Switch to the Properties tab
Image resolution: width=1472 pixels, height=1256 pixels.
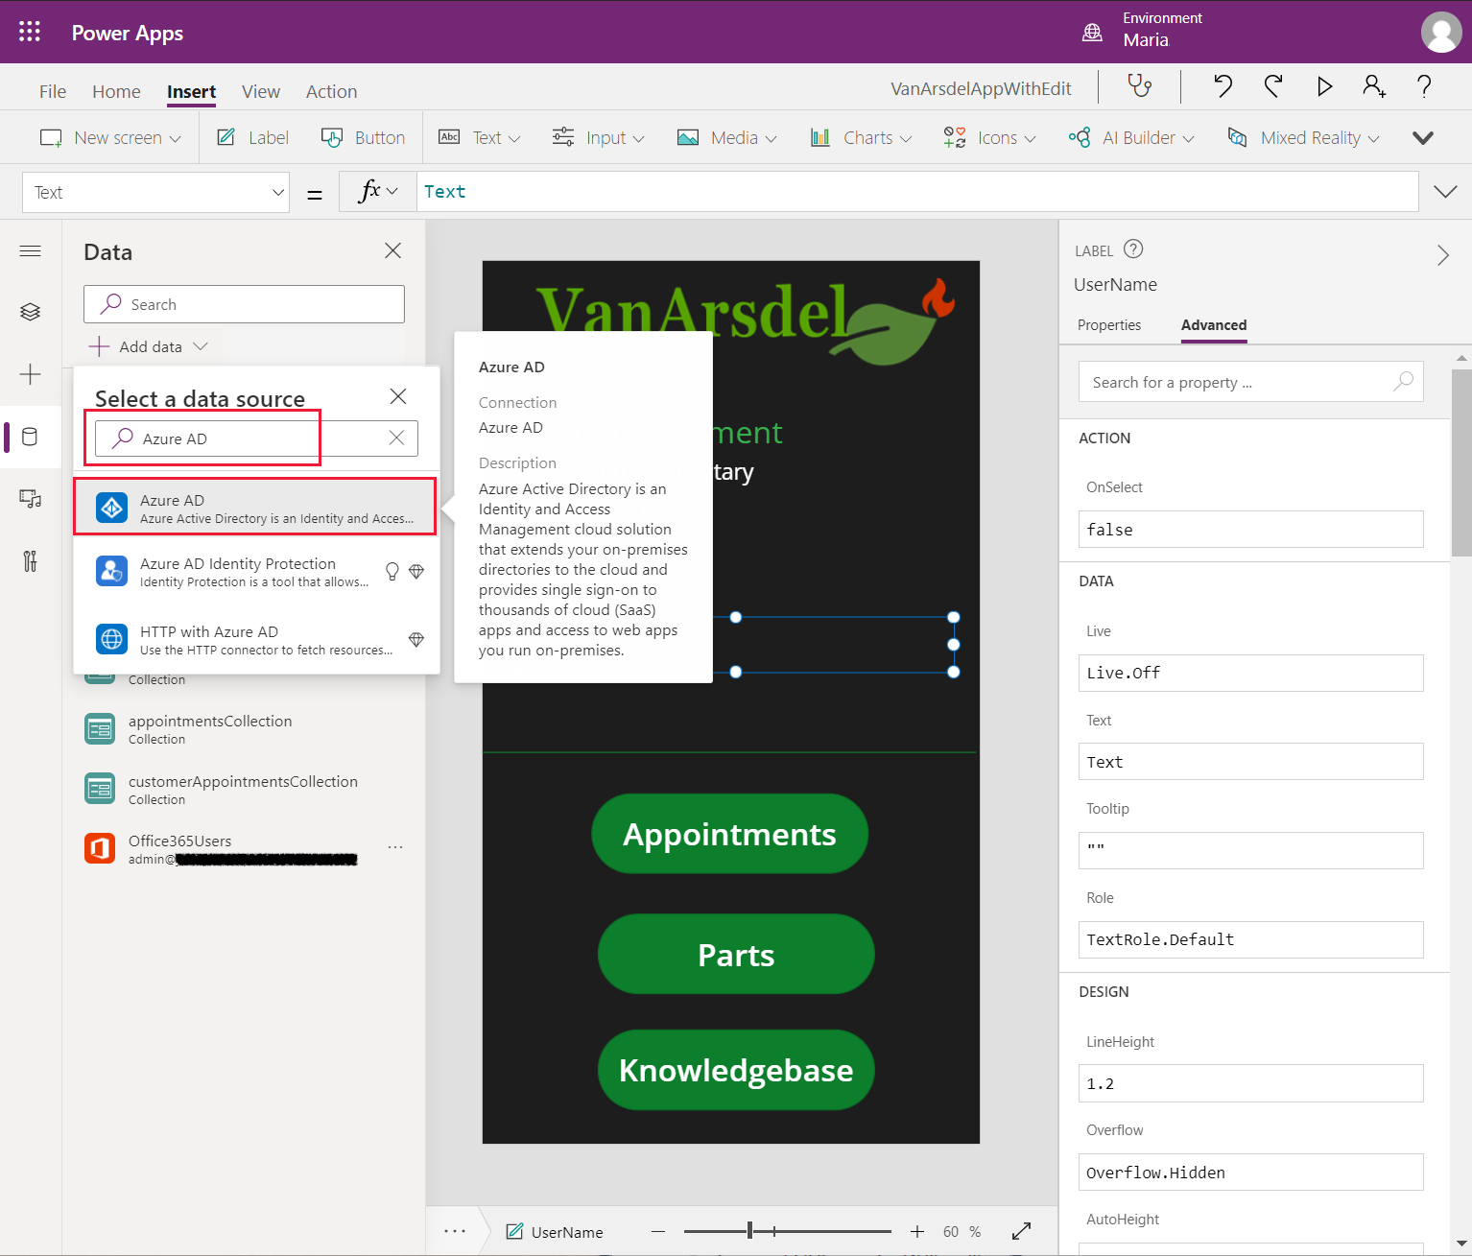point(1109,325)
